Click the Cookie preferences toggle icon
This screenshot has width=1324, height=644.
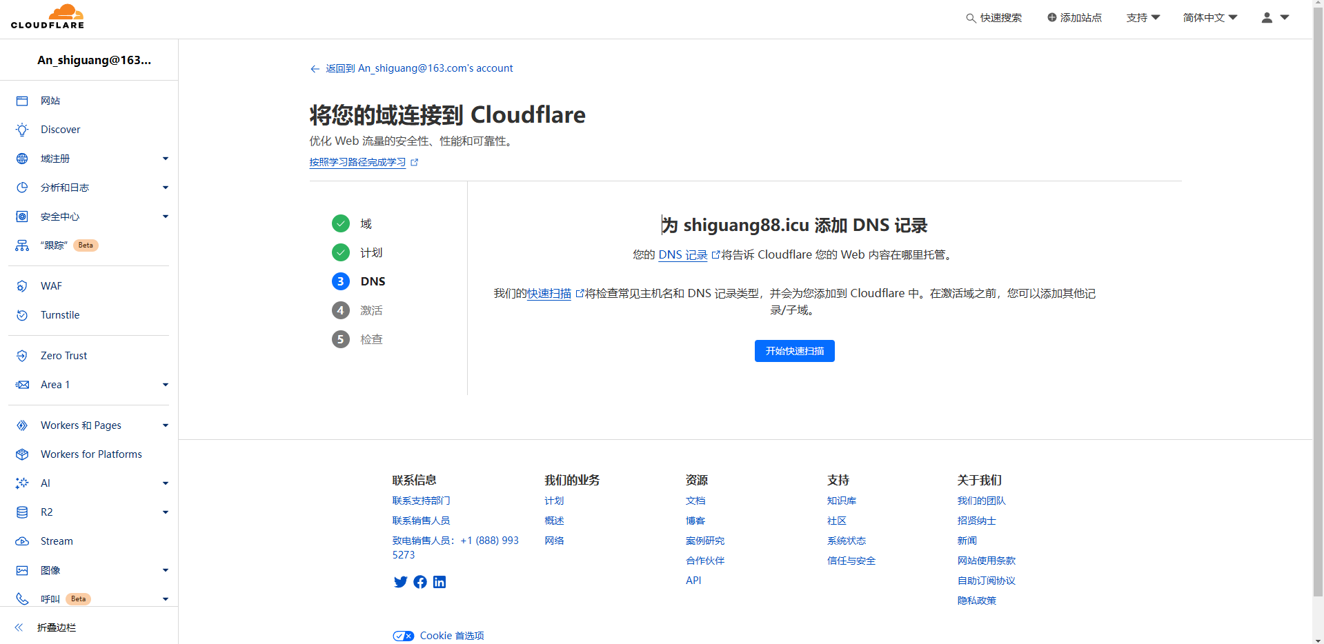click(x=404, y=636)
